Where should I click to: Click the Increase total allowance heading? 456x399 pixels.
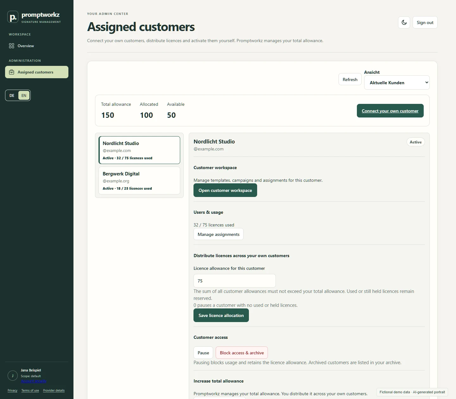(x=218, y=381)
